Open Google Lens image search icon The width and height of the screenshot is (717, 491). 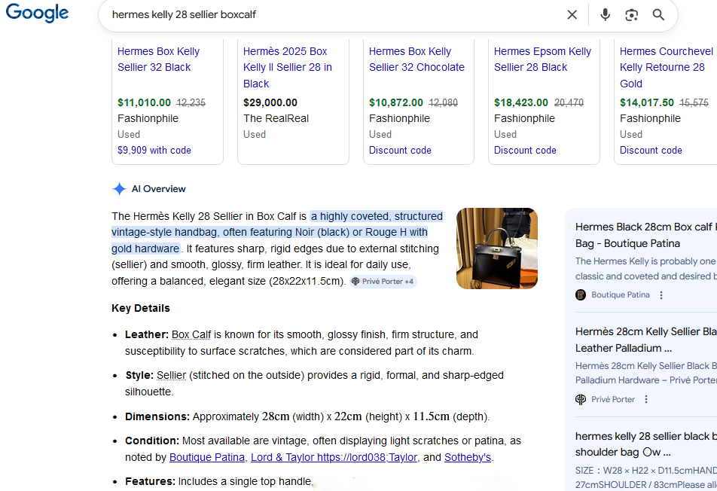(631, 15)
